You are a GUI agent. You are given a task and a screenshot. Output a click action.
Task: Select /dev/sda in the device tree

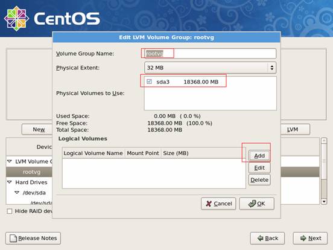(x=34, y=193)
